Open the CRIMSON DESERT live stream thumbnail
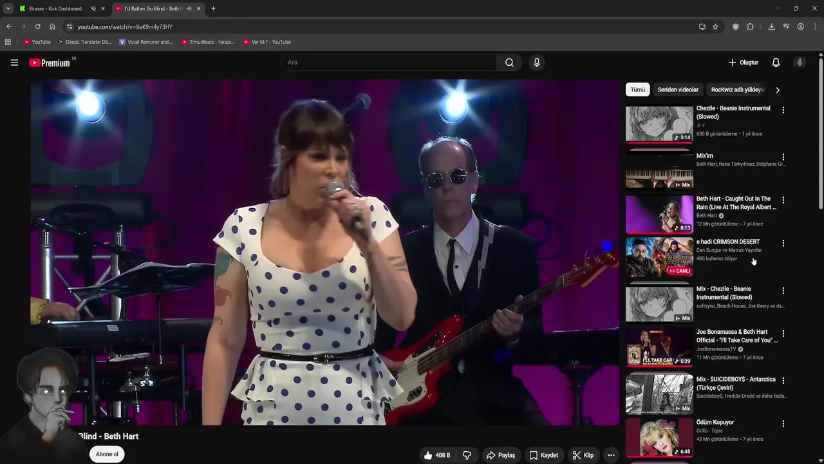This screenshot has height=464, width=824. click(x=659, y=257)
